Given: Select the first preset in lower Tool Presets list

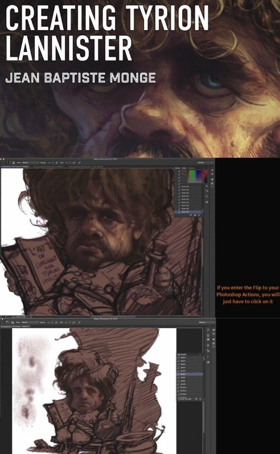Looking at the screenshot, I should [x=190, y=358].
